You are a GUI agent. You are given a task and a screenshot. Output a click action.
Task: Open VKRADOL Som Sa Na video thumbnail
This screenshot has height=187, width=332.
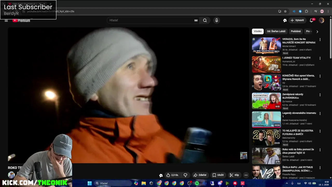[x=266, y=45]
